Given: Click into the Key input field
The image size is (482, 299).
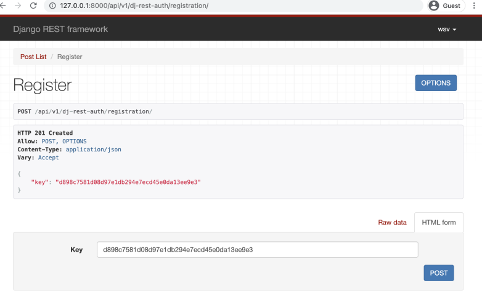Looking at the screenshot, I should click(257, 250).
